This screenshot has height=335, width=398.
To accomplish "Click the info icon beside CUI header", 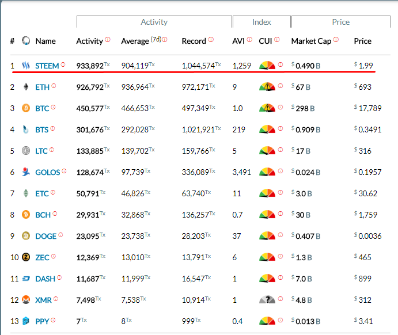I will click(277, 39).
